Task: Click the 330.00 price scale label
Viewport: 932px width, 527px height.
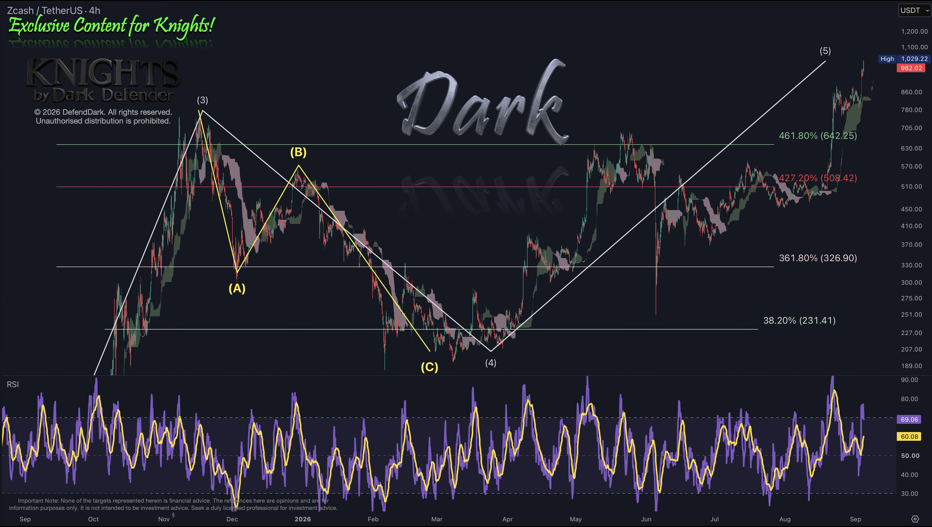Action: pos(911,265)
